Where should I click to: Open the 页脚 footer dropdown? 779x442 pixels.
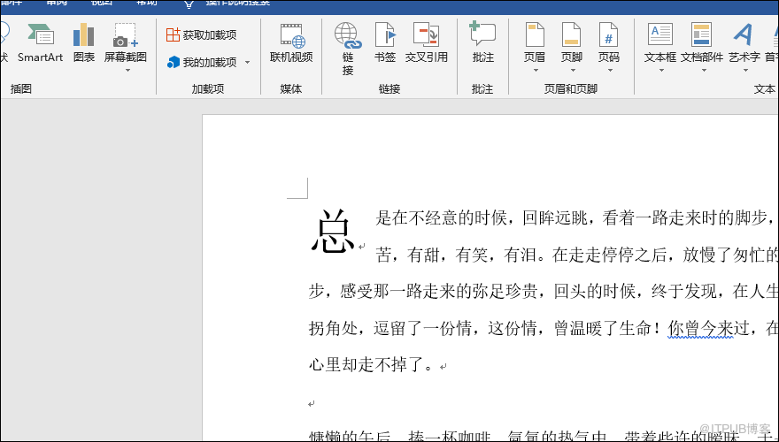[571, 69]
